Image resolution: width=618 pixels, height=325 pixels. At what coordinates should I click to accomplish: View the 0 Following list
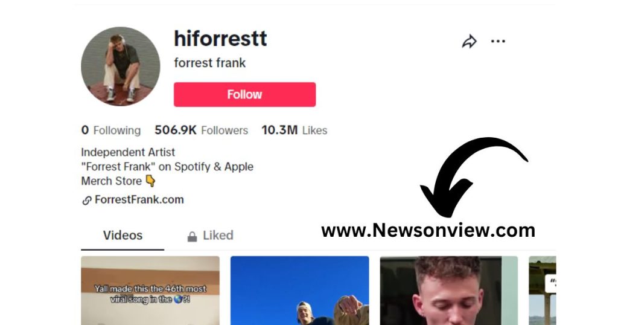click(111, 130)
